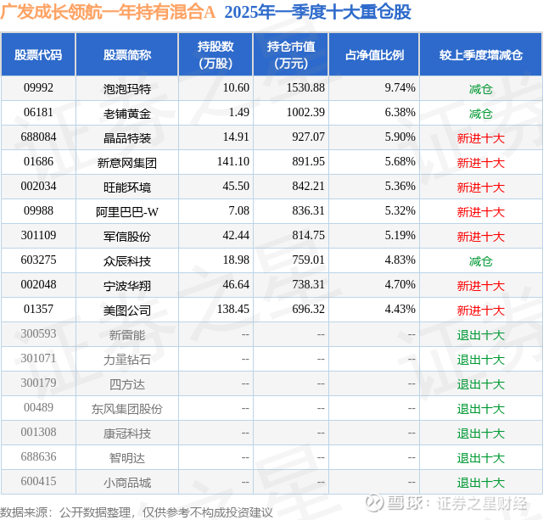Select the stock name 众辰科技
Viewport: 543px width, 520px height.
click(x=127, y=261)
